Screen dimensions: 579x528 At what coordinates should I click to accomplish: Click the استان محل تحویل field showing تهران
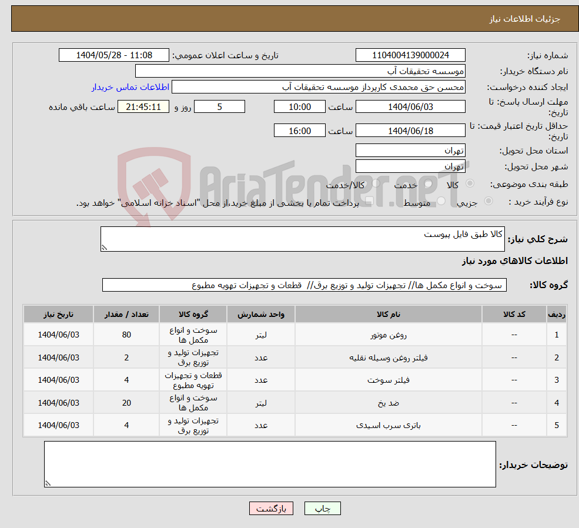tap(410, 150)
